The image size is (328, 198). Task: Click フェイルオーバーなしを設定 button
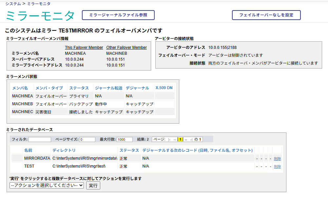tap(266, 15)
